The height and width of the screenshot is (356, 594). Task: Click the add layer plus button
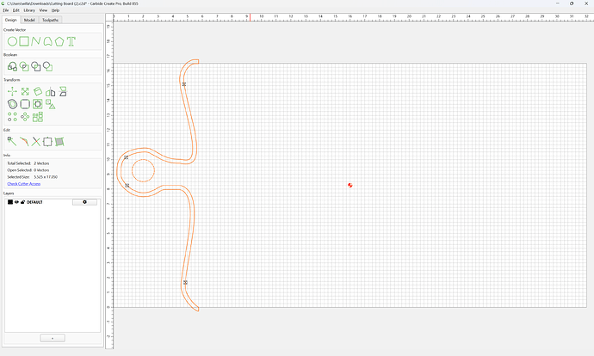coord(53,338)
